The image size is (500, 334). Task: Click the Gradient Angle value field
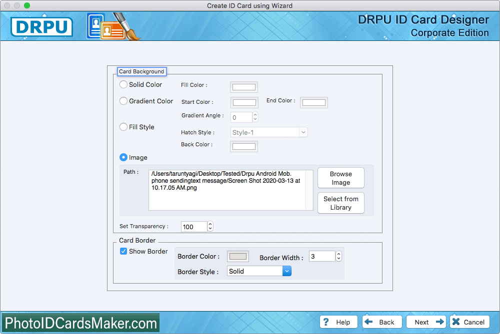click(x=241, y=117)
